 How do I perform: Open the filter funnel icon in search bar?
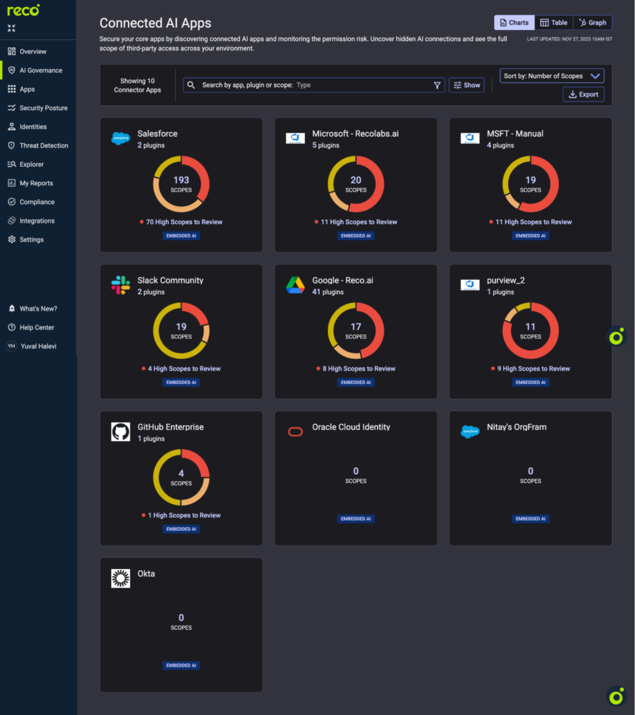[437, 85]
